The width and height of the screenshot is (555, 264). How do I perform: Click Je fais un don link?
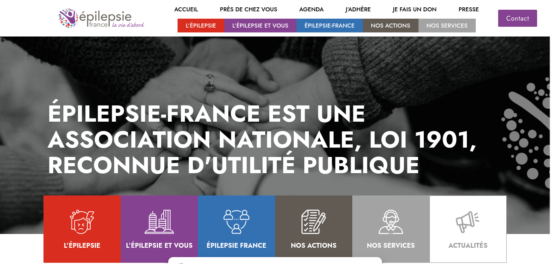[414, 9]
